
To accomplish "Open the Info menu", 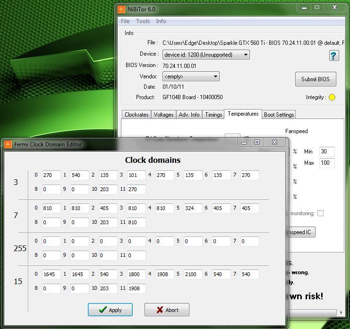I will tap(161, 21).
